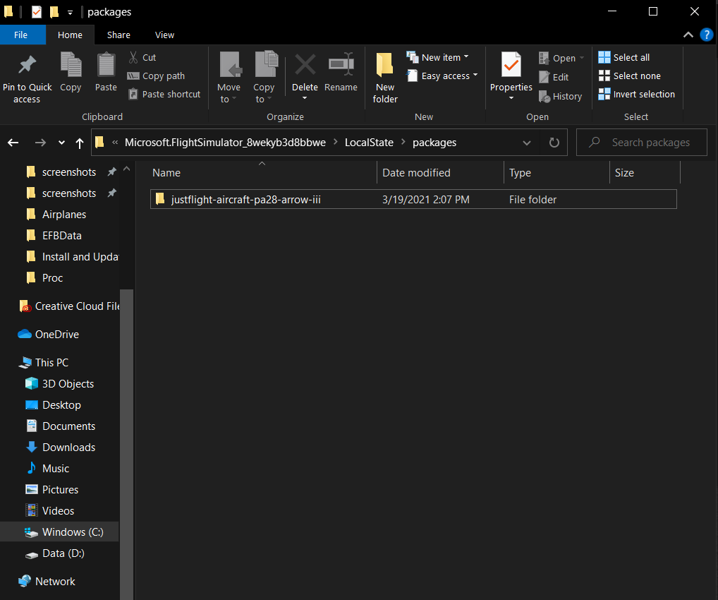The height and width of the screenshot is (600, 718).
Task: Go up one folder level
Action: pyautogui.click(x=79, y=143)
